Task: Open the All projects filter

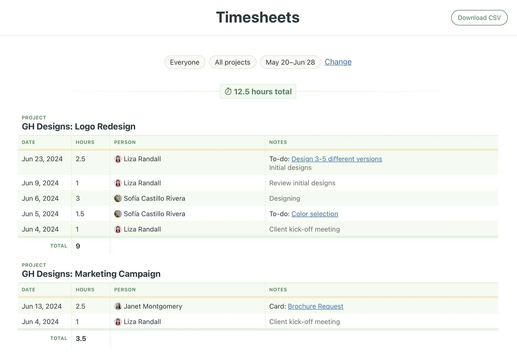Action: click(x=233, y=62)
